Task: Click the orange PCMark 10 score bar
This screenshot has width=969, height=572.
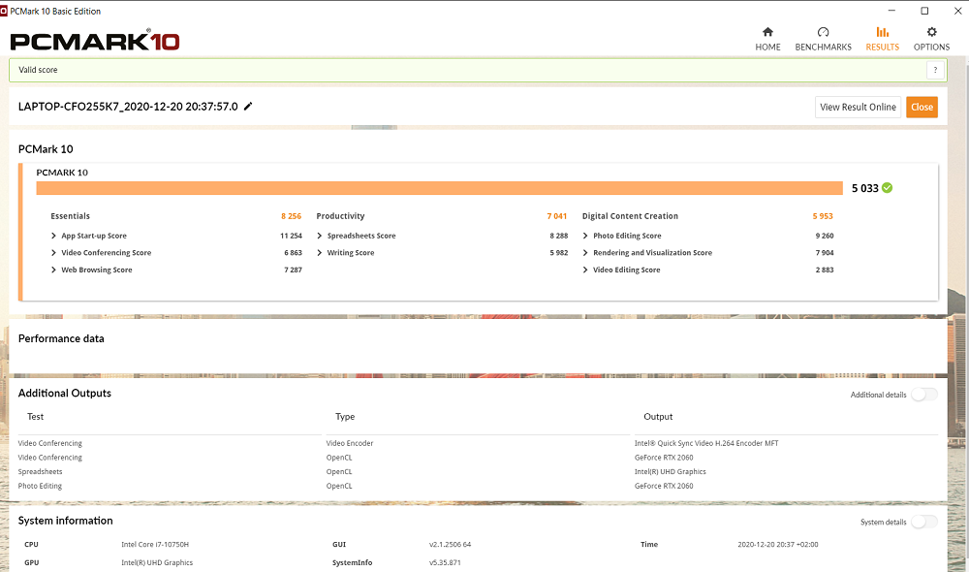Action: [439, 188]
